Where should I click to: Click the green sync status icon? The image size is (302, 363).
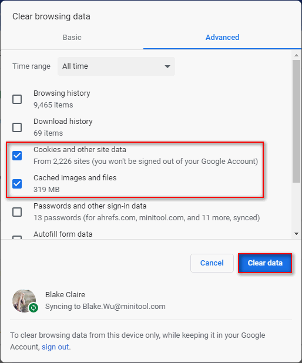pos(33,308)
